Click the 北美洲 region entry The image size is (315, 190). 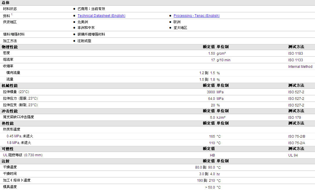pos(83,22)
